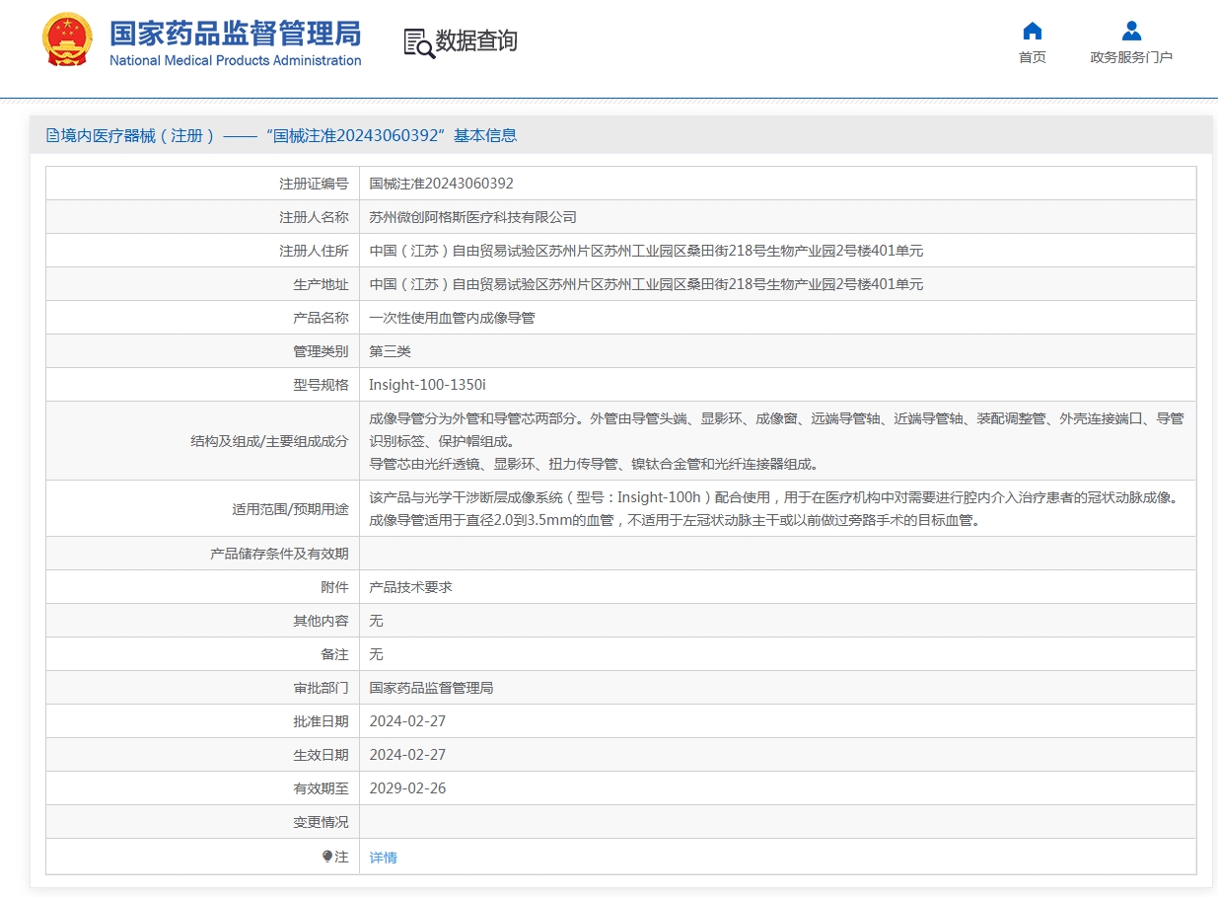Screen dimensions: 1218x897
Task: Click the lightbulb icon next to 注
Action: pos(327,857)
